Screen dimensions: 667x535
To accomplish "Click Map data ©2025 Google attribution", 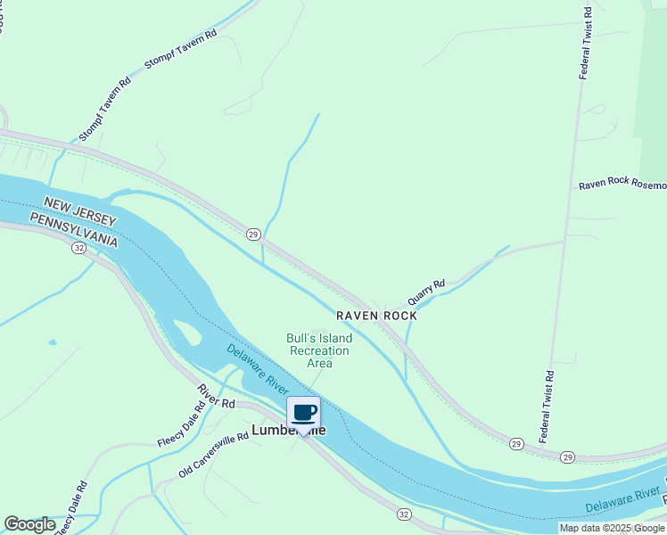I will click(612, 528).
